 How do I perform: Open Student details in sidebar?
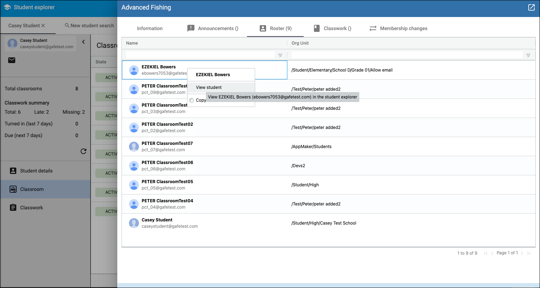(x=45, y=171)
